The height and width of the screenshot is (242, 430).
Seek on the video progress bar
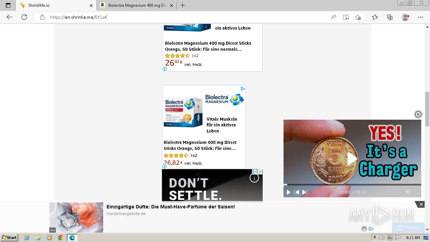click(x=352, y=185)
